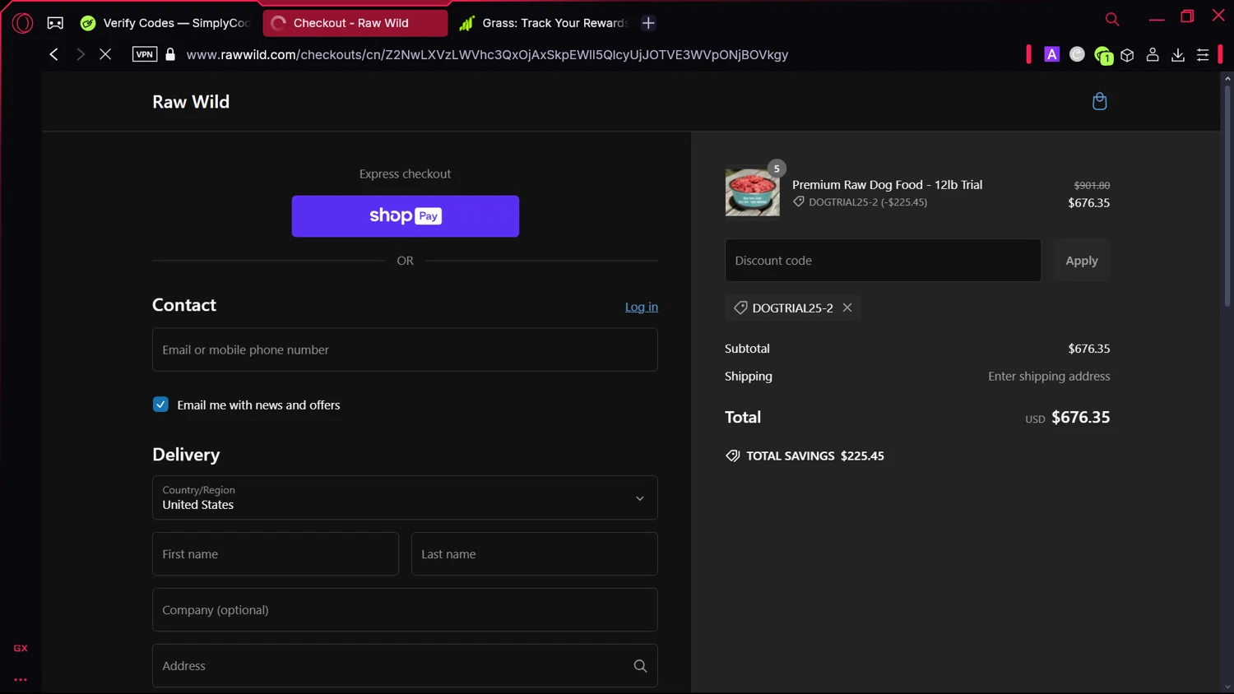The height and width of the screenshot is (694, 1234).
Task: Open the purple A extension icon
Action: pyautogui.click(x=1051, y=54)
